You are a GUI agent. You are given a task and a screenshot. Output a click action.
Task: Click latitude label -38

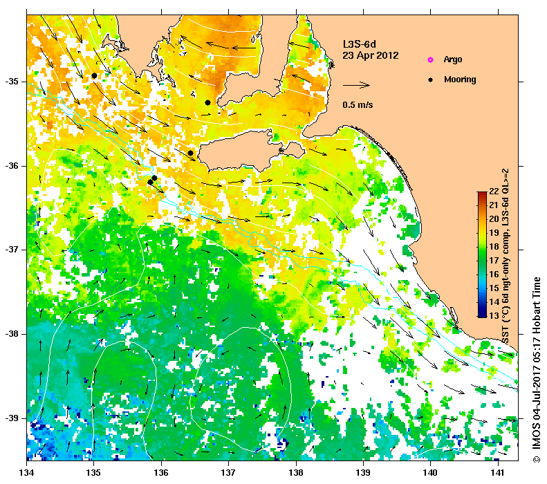click(x=12, y=334)
